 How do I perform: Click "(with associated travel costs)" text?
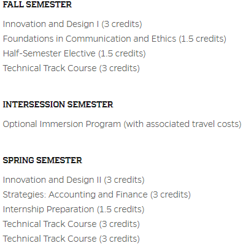(x=183, y=124)
